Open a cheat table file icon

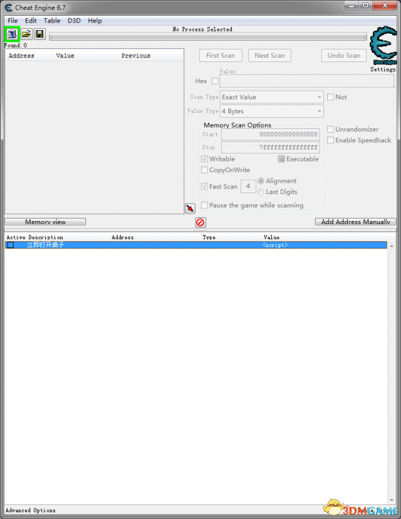click(x=26, y=34)
